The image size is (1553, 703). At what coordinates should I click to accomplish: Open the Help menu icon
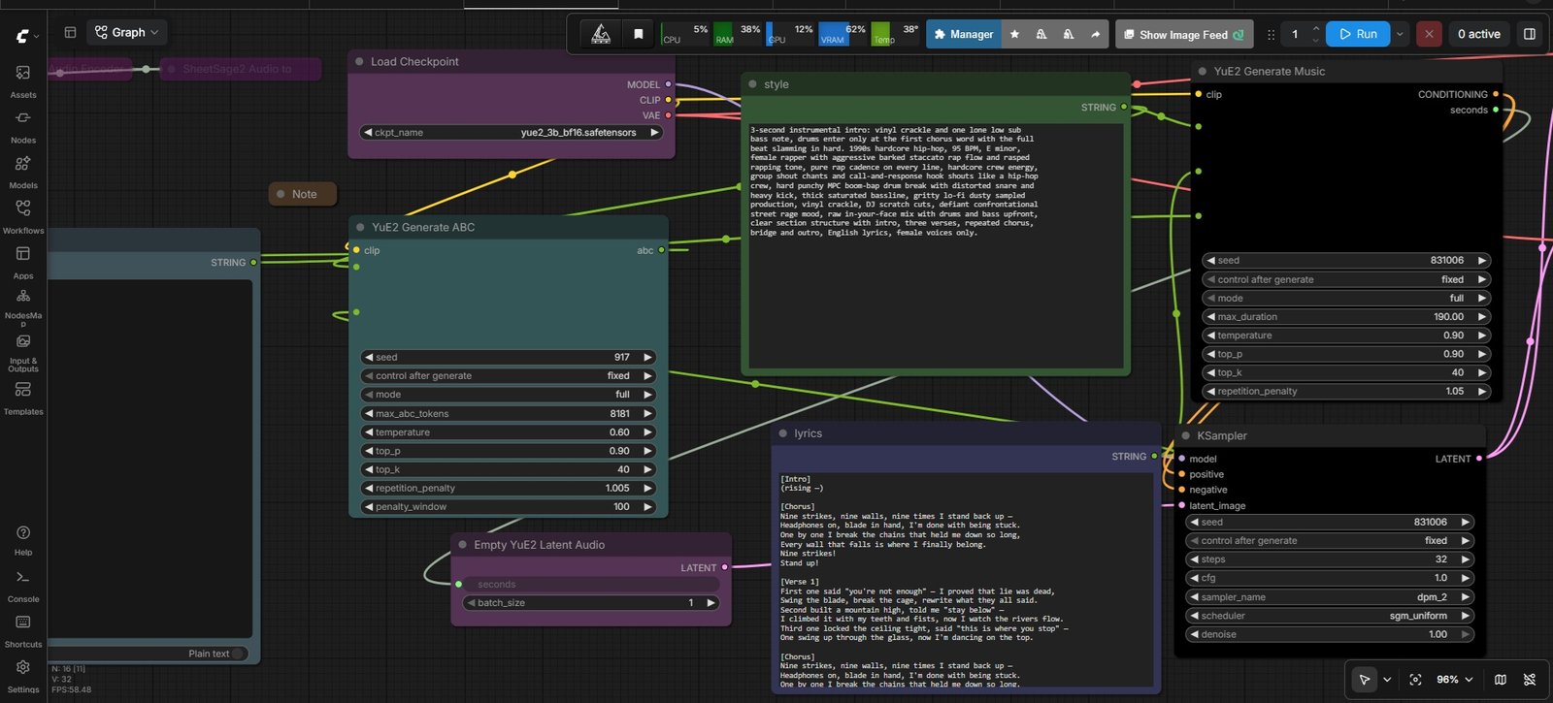pyautogui.click(x=23, y=540)
